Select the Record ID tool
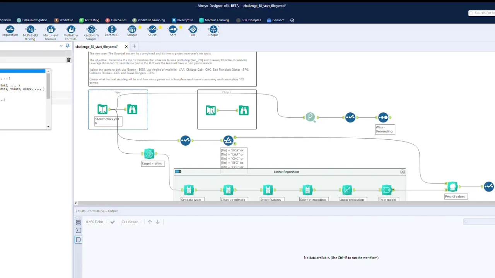The height and width of the screenshot is (278, 495). click(x=111, y=31)
